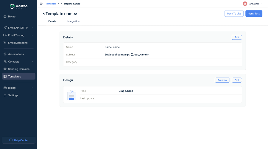268x149 pixels.
Task: Click the Mailtrap logo
Action: (18, 6)
